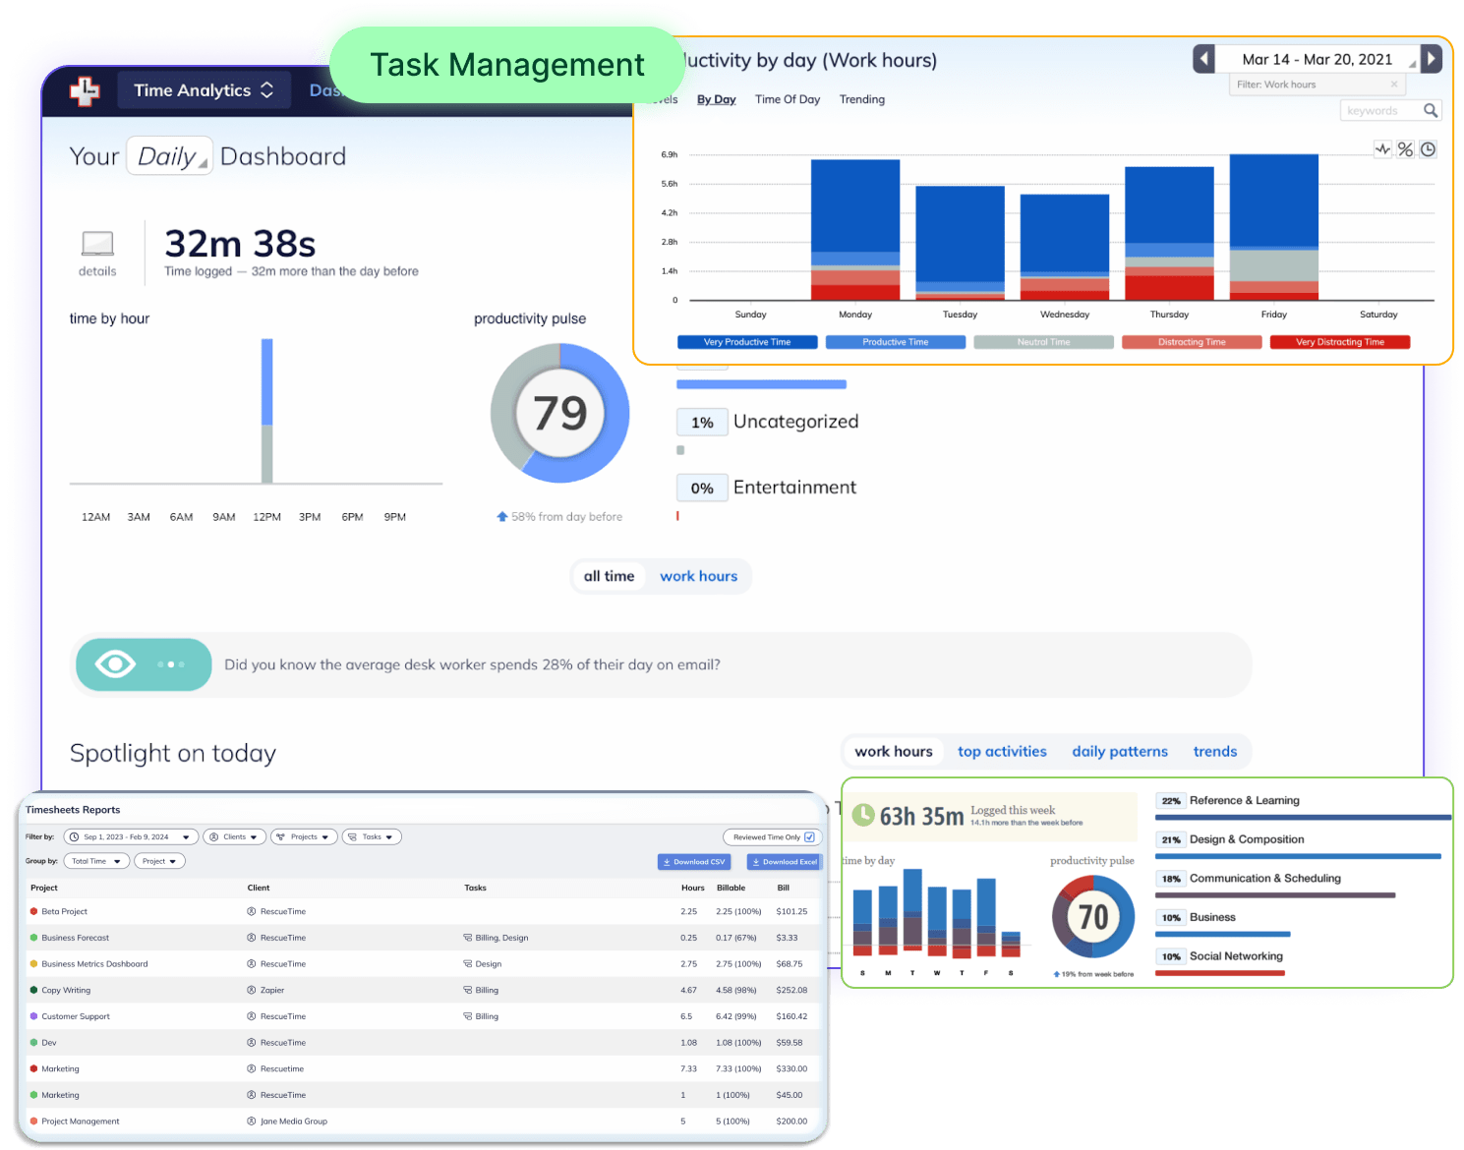Toggle the Neutral Time legend series
Screen dimensions: 1464x1150
click(1043, 342)
